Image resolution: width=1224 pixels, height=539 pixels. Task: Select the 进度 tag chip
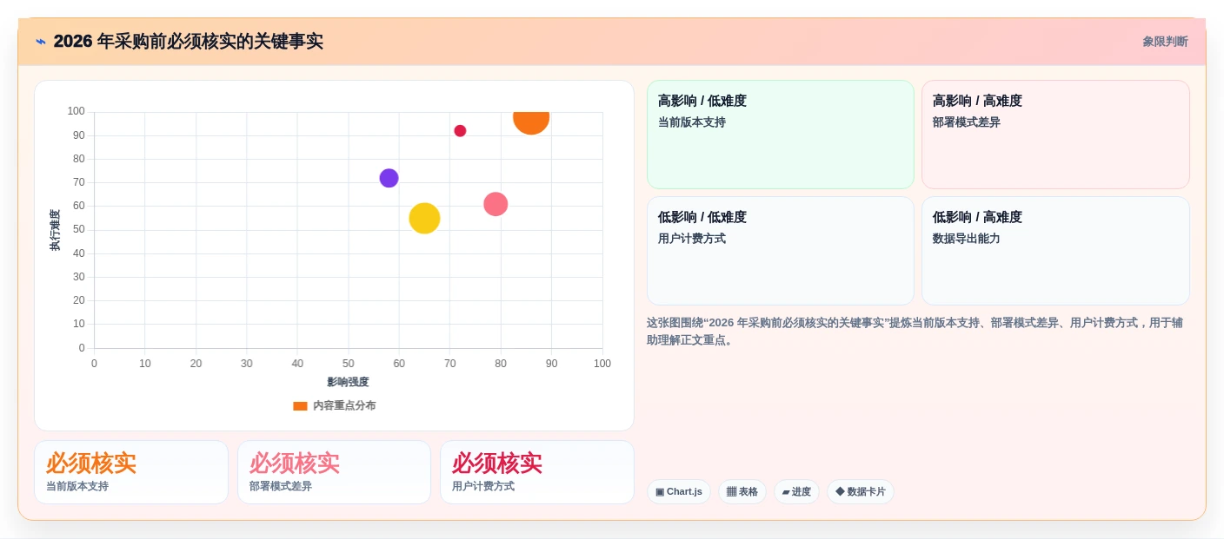(796, 492)
